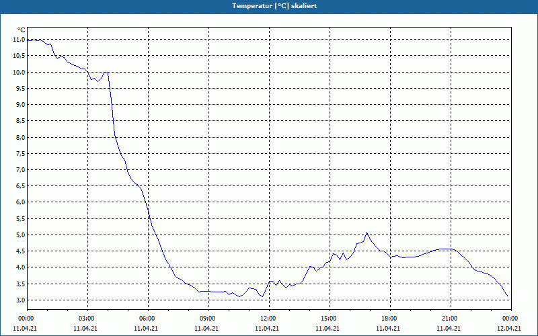The height and width of the screenshot is (336, 538).
Task: Click the 21:00 time axis label
Action: coord(449,319)
